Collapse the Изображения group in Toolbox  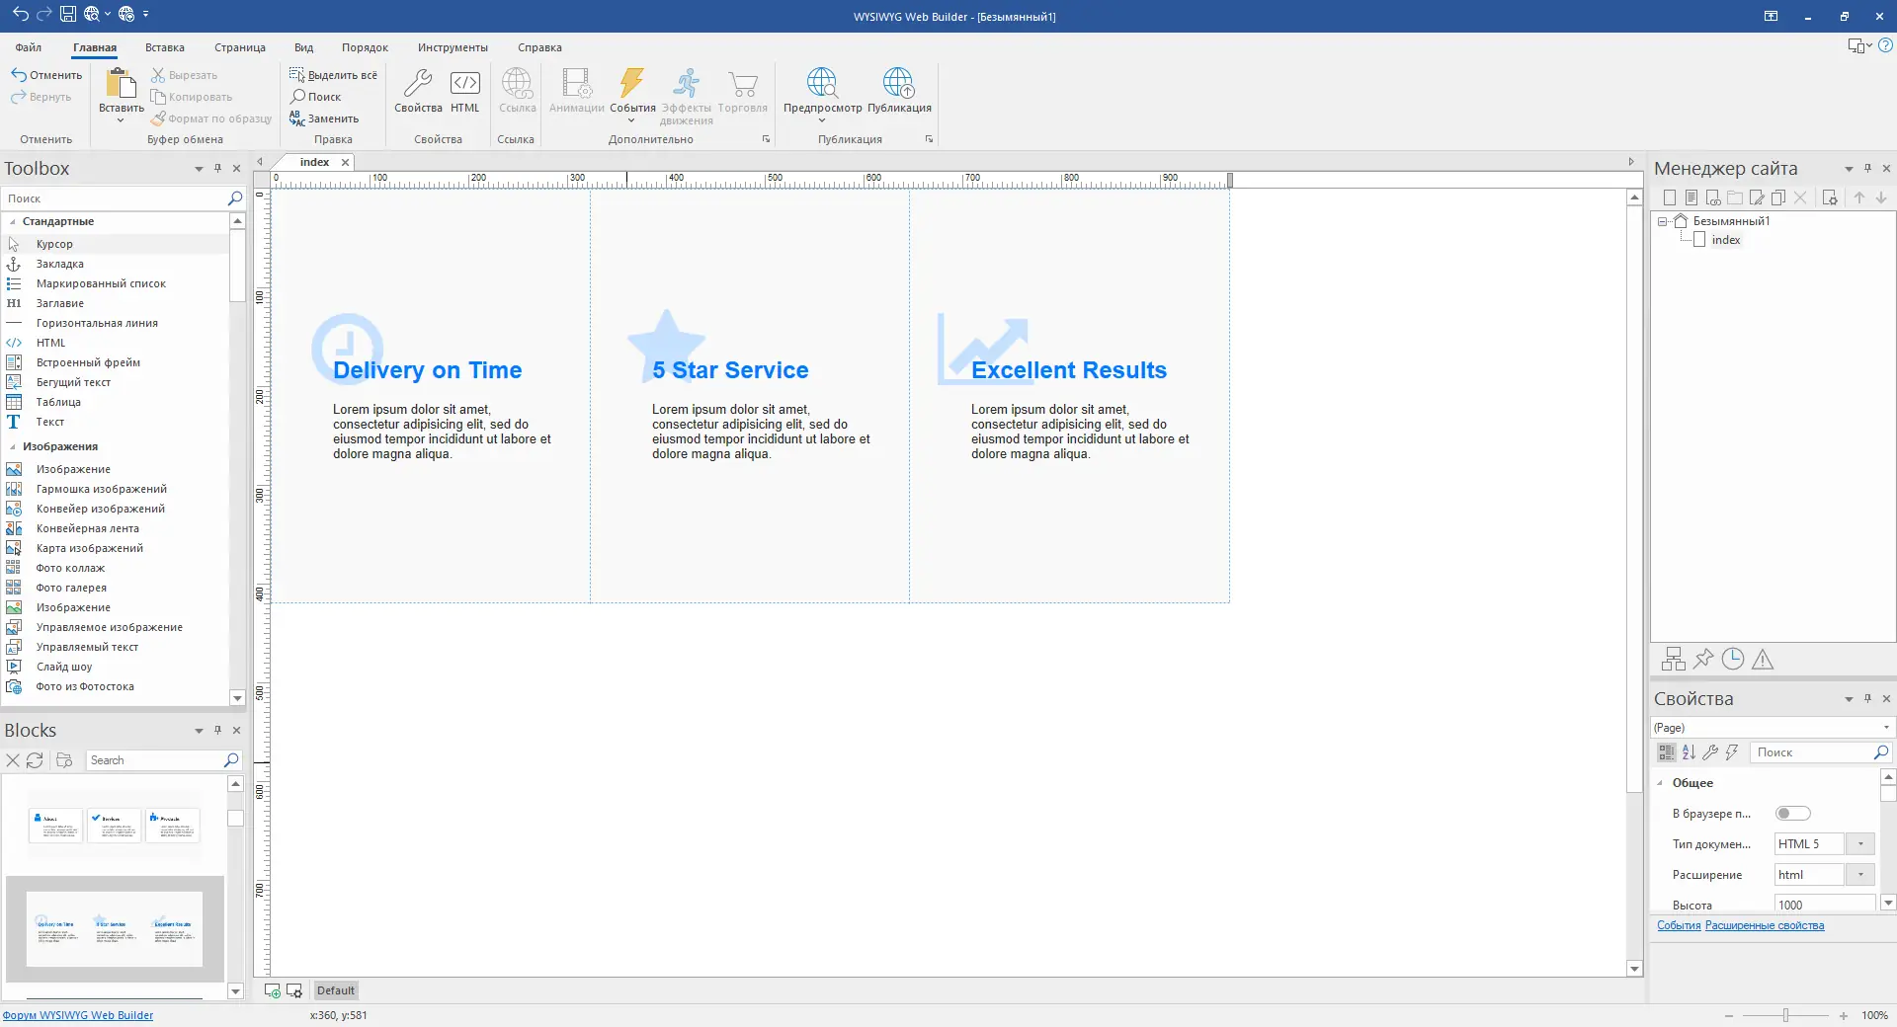(x=13, y=447)
